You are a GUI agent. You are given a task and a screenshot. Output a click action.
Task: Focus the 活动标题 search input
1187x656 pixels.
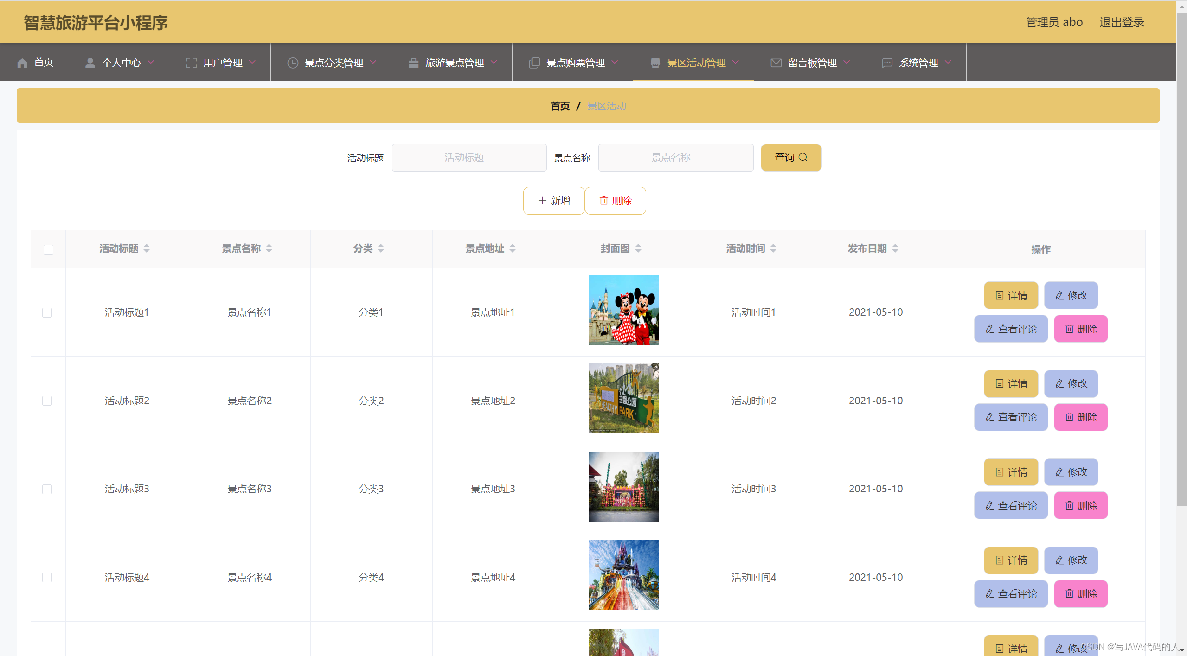pos(469,158)
